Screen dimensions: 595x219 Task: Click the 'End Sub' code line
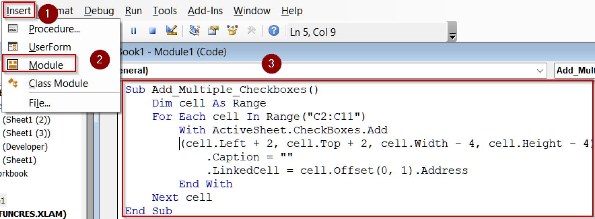pyautogui.click(x=148, y=211)
